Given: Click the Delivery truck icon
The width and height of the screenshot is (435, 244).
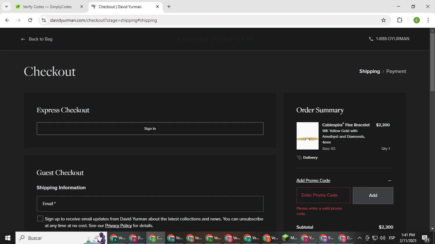Looking at the screenshot, I should [299, 157].
